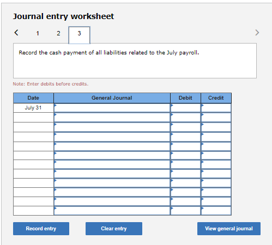Open View general journal
The height and width of the screenshot is (245, 272).
(x=229, y=229)
